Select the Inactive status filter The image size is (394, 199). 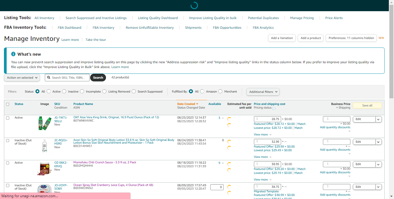pyautogui.click(x=64, y=91)
